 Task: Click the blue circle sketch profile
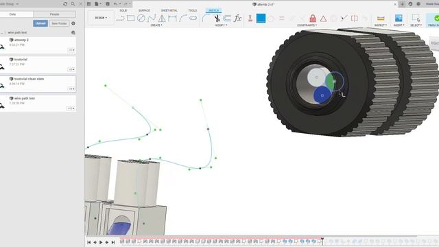pos(322,95)
